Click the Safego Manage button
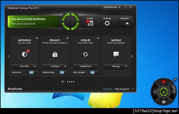Screen dimensions: 179x114 tap(116, 66)
